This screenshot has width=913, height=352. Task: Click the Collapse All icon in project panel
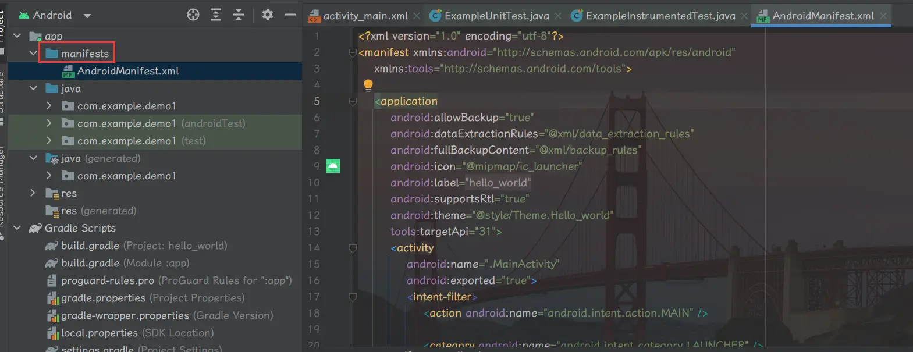click(239, 15)
